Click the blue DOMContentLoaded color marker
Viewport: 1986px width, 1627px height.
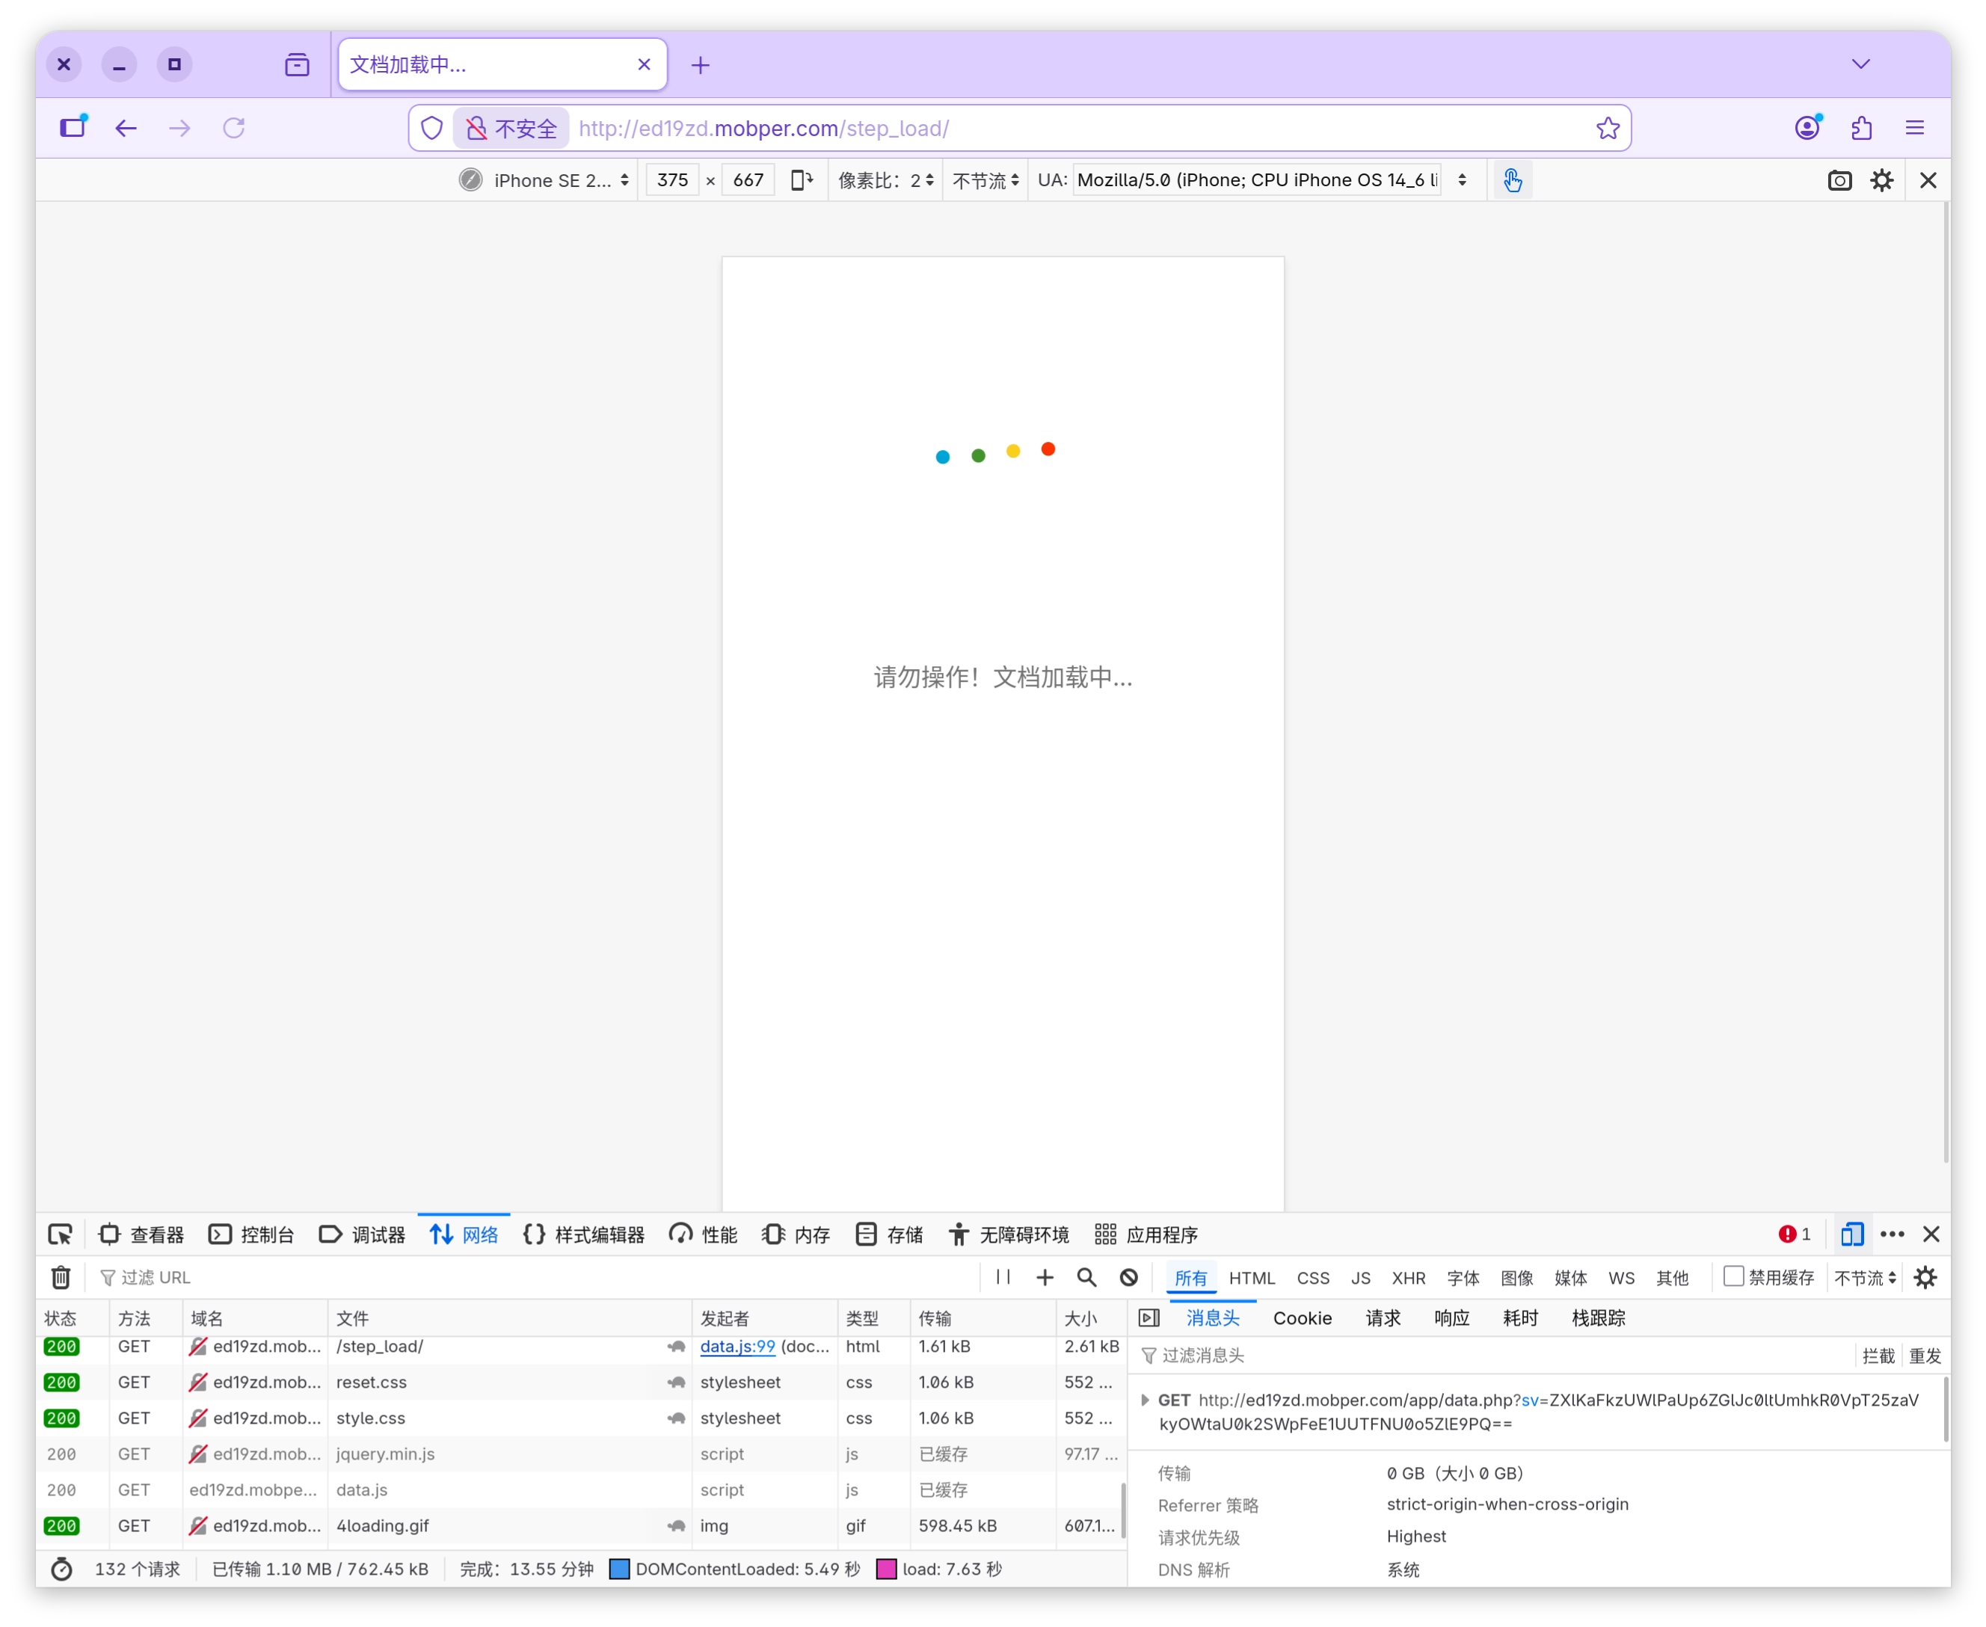620,1569
